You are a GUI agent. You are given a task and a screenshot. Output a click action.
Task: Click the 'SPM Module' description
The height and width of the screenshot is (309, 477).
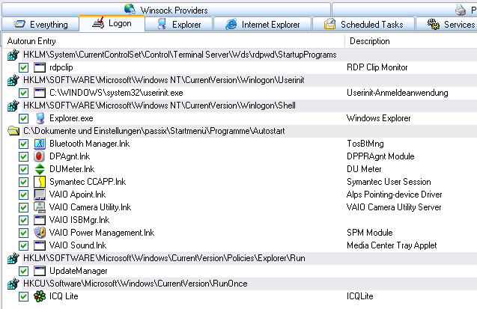pos(370,233)
